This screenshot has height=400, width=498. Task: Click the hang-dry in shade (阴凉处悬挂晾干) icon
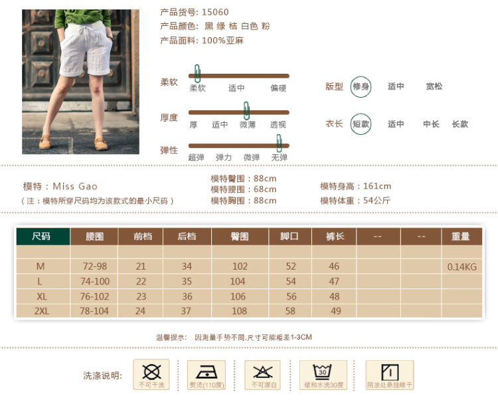click(390, 374)
